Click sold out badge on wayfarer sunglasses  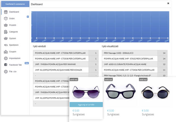point(108,79)
